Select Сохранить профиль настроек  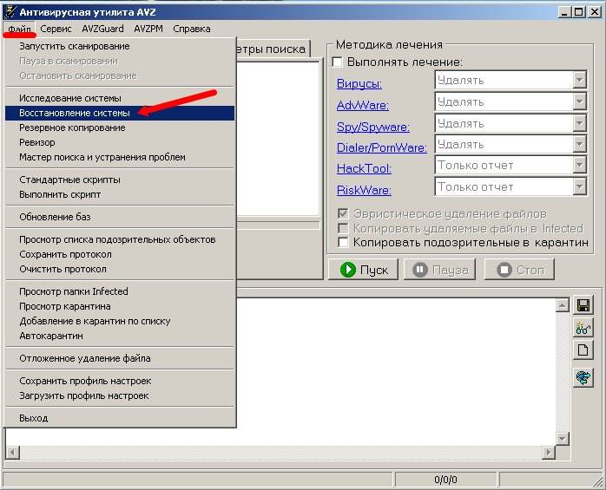[120, 381]
